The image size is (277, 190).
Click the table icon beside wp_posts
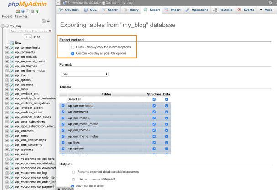[12, 89]
